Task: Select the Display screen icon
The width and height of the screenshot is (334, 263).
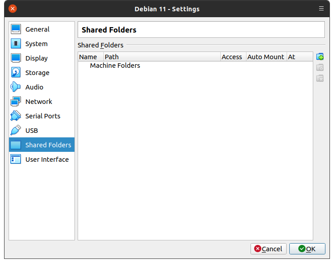Action: (16, 58)
